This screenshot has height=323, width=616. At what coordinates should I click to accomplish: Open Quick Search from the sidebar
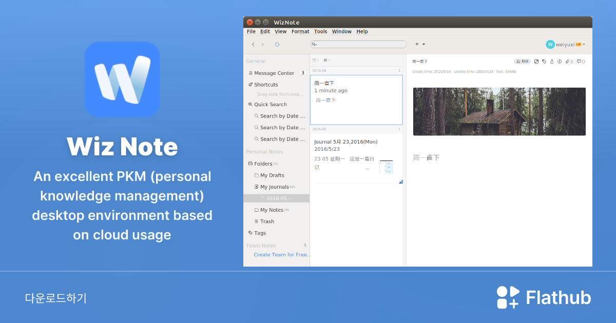271,104
